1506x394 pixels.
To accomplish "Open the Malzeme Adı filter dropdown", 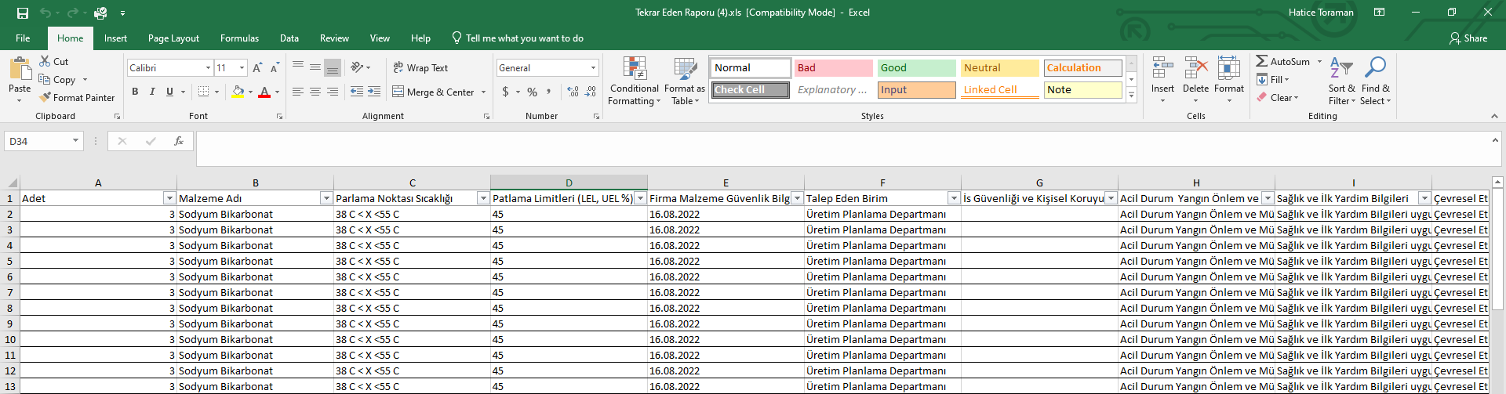I will tap(326, 198).
